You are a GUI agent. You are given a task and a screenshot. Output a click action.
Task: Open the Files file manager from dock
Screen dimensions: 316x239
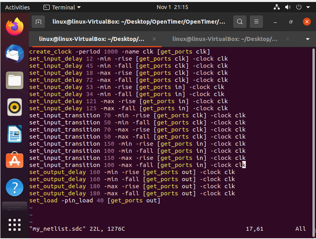click(14, 80)
